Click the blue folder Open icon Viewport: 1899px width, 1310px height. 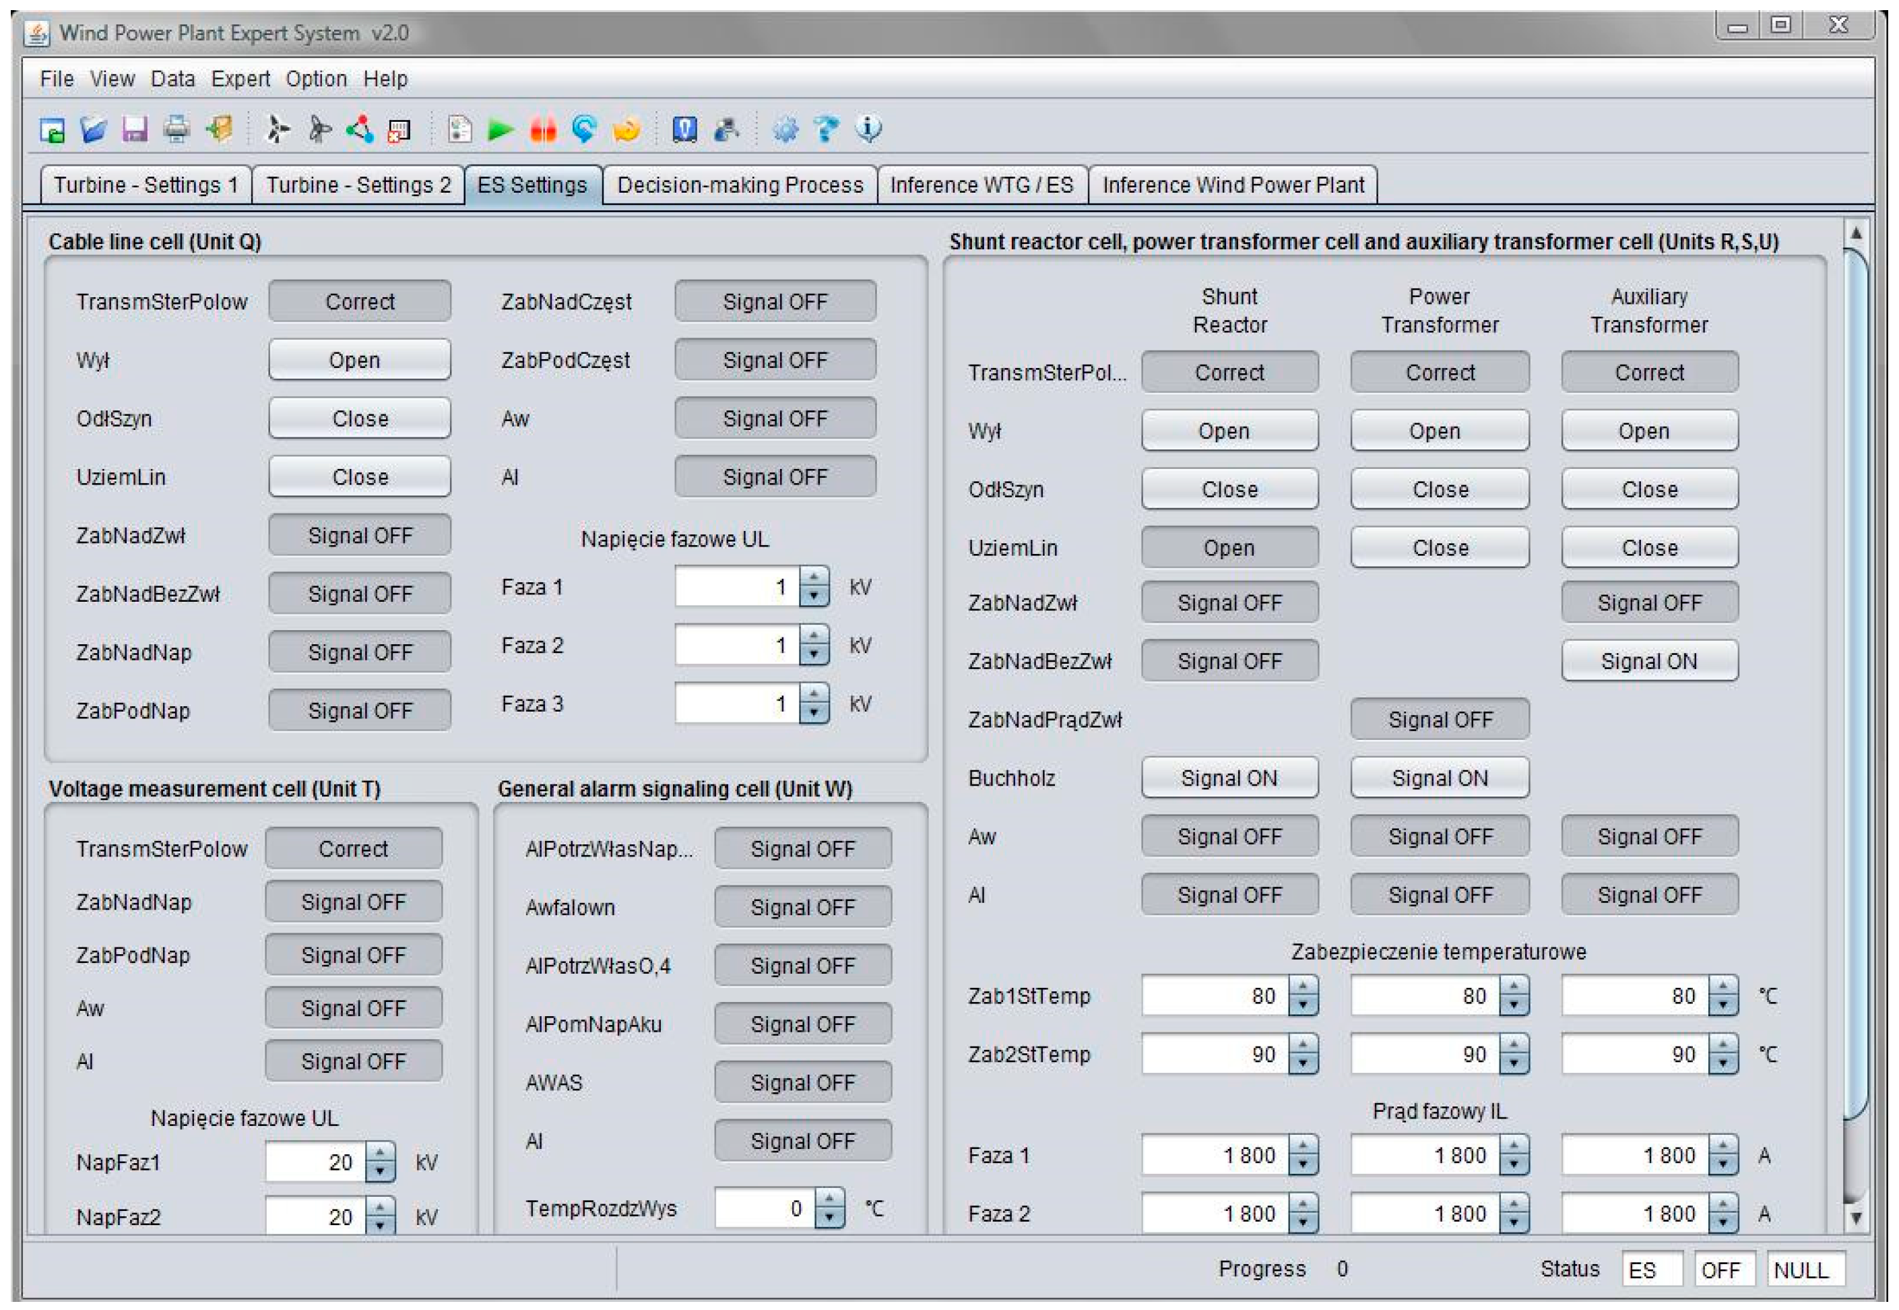(x=94, y=129)
